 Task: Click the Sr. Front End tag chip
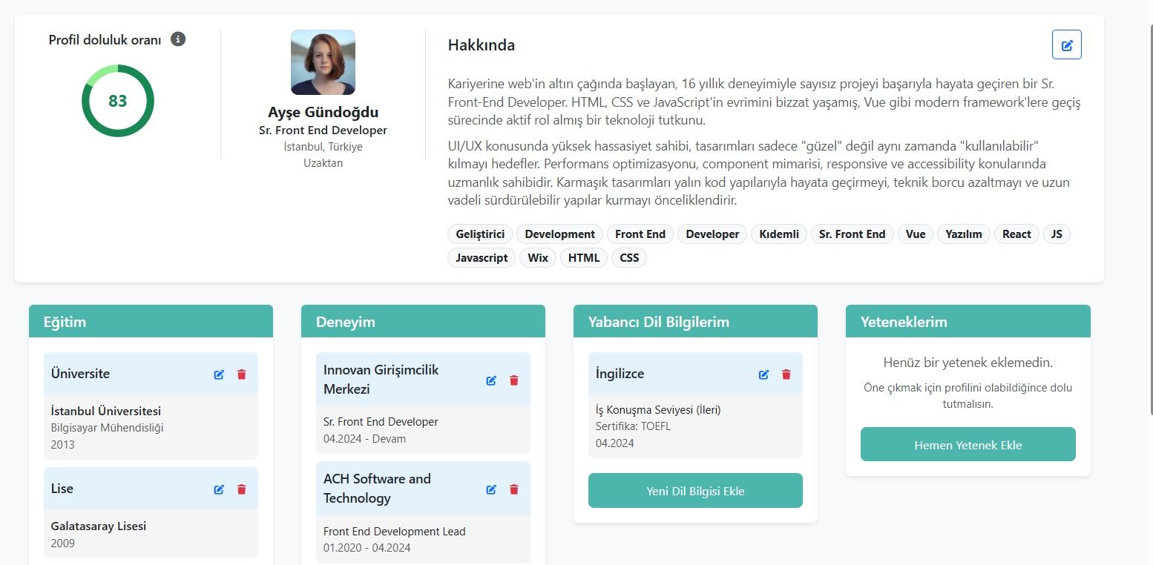pos(852,234)
